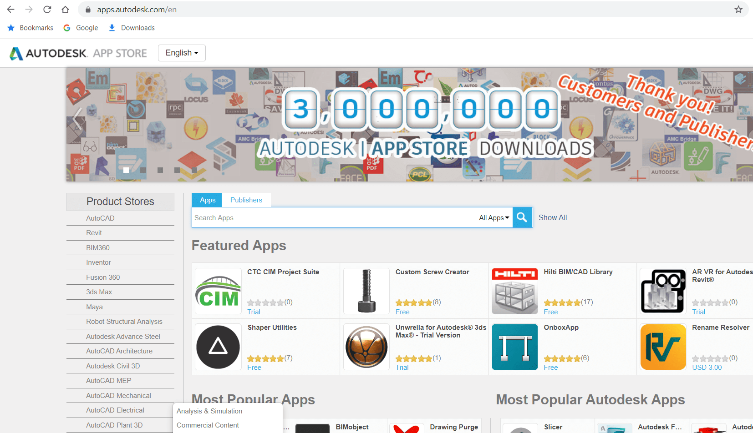753x433 pixels.
Task: Open the Bookmarks shortcut in bookmarks bar
Action: point(31,28)
